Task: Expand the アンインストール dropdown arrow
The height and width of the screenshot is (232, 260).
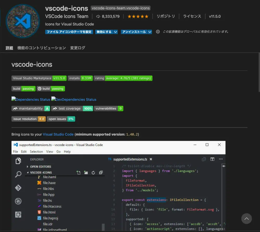Action: coord(150,32)
